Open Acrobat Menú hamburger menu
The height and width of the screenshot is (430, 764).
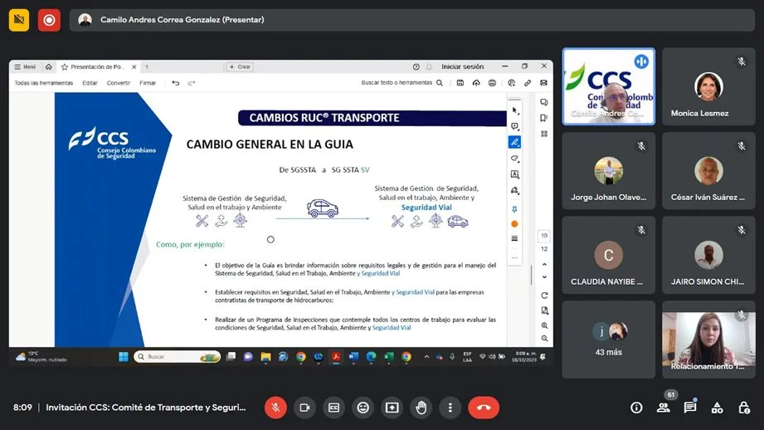26,66
